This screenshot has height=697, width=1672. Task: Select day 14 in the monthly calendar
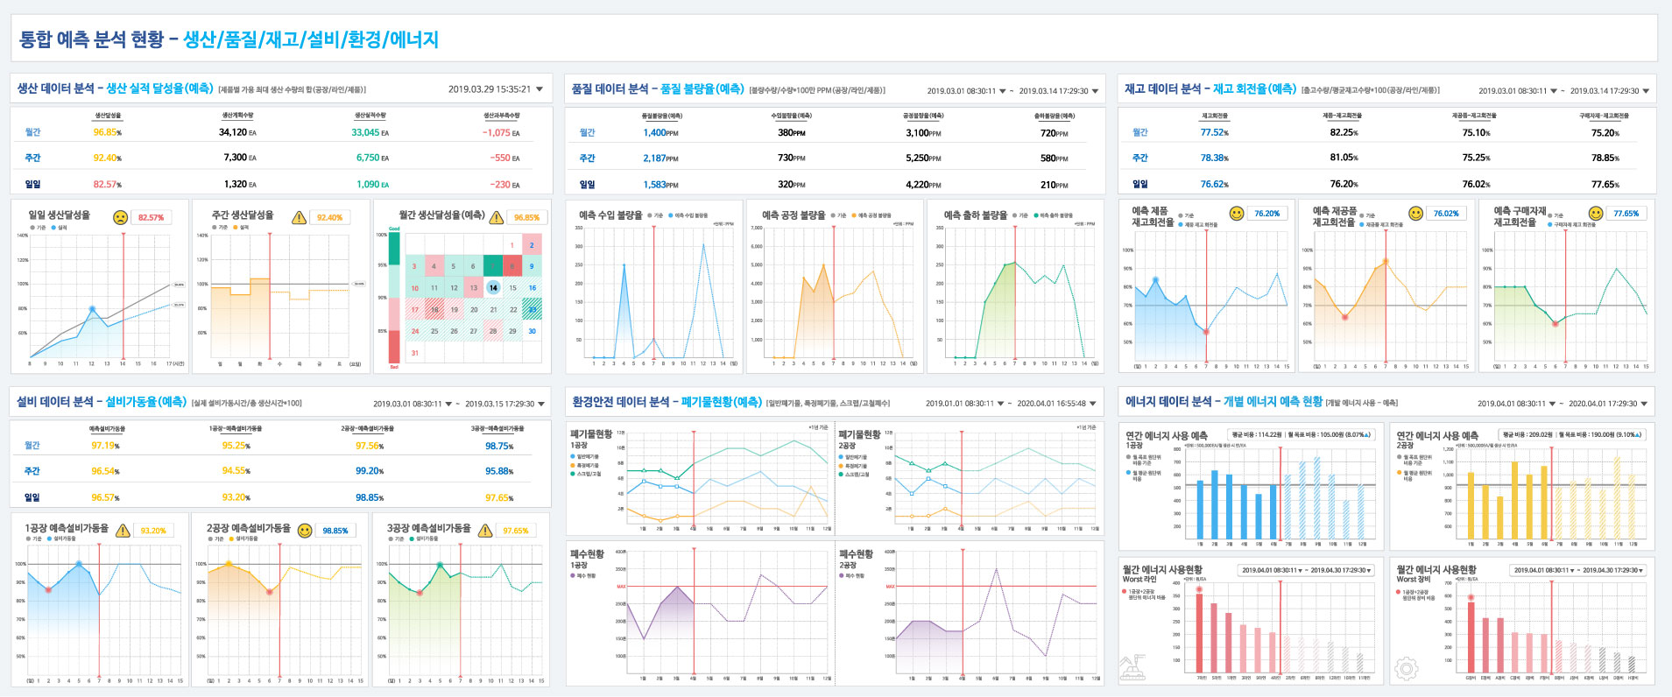pos(493,287)
